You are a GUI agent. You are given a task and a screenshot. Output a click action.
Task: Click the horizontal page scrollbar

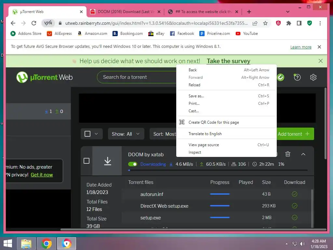pos(193,229)
